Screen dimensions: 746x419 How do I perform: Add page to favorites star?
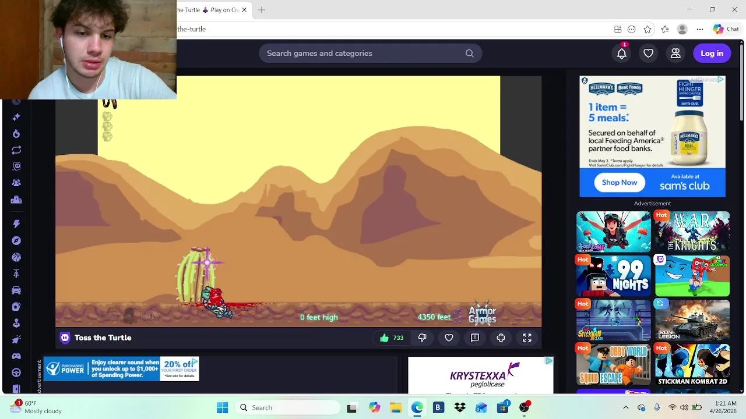(648, 29)
